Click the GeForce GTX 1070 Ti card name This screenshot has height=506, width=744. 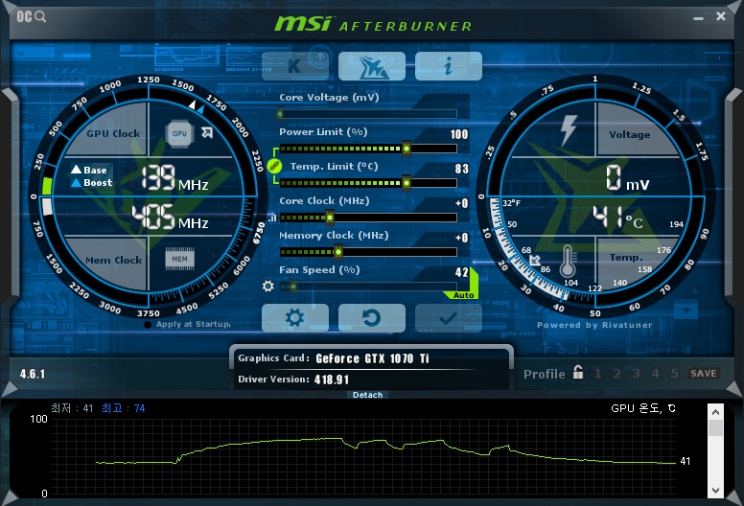coord(372,358)
